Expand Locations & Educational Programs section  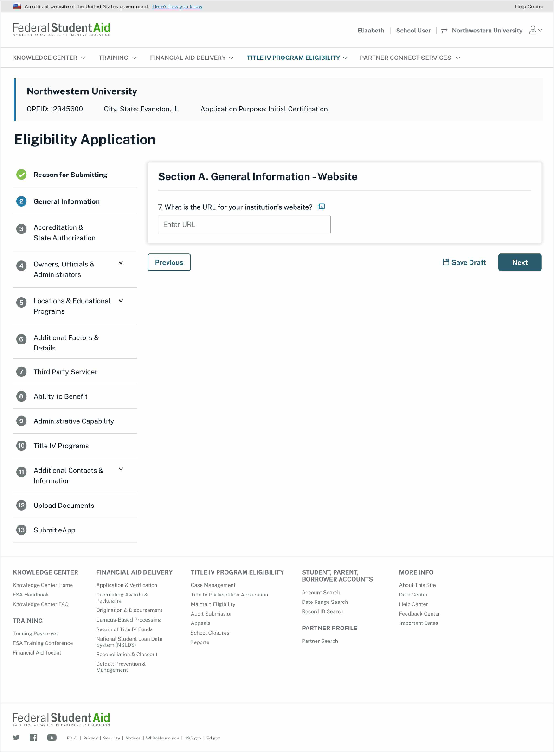[121, 301]
